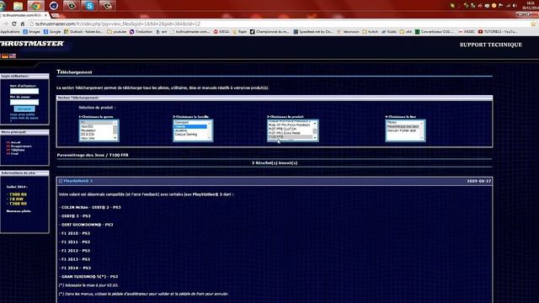This screenshot has width=539, height=303.
Task: Open the Outlook bookmark
Action: click(x=83, y=32)
